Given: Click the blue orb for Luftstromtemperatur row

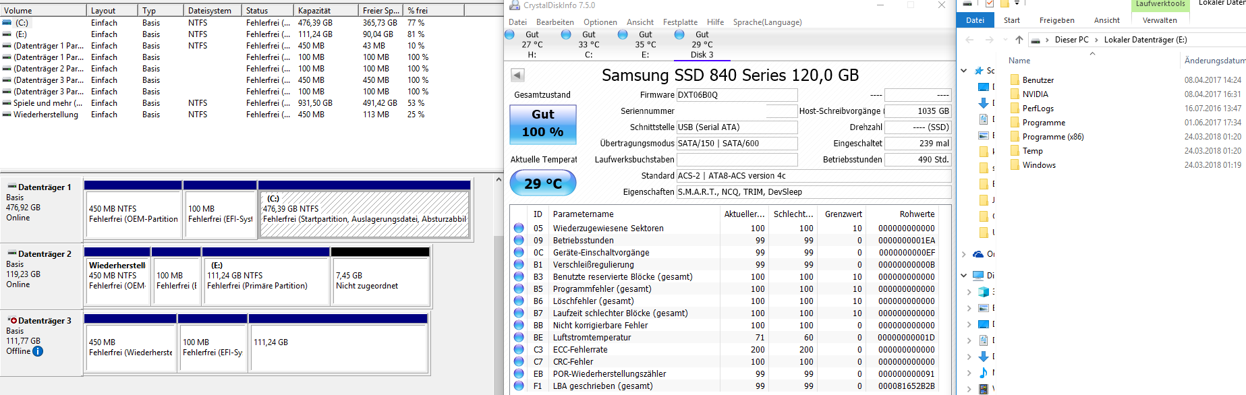Looking at the screenshot, I should [519, 337].
